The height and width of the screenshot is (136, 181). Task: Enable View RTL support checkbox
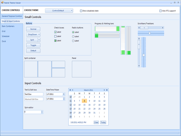(160, 11)
